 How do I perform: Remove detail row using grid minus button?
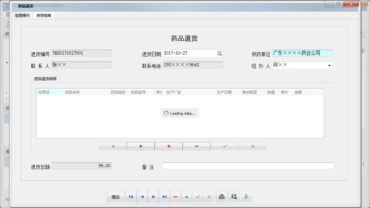(x=197, y=146)
